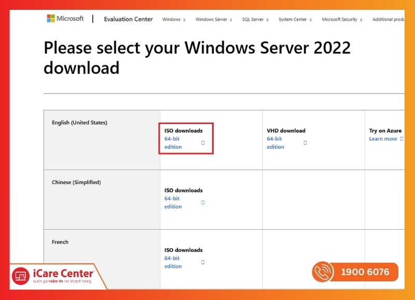Click Chinese ISO download external-link icon
The height and width of the screenshot is (300, 415).
(203, 202)
